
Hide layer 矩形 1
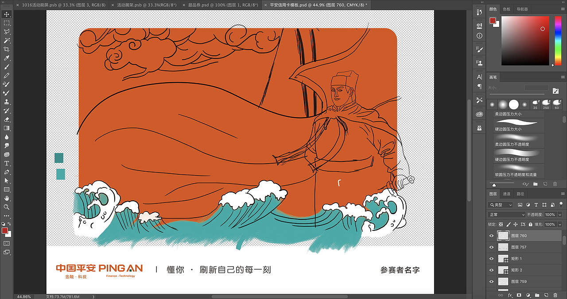[491, 259]
